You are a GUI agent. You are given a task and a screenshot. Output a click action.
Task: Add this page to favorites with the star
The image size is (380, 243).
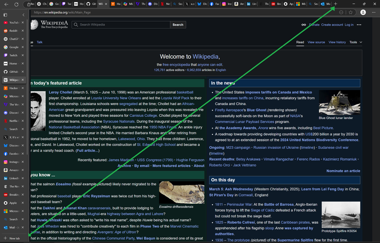pyautogui.click(x=351, y=12)
